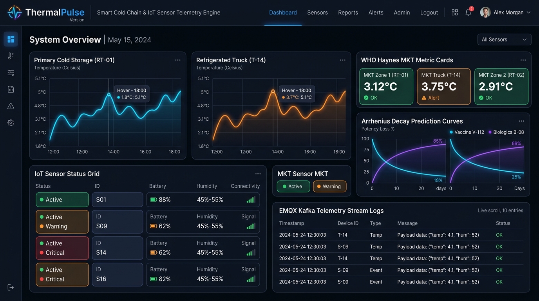Select the MKT Zone 1 (RT-01) card

(386, 87)
